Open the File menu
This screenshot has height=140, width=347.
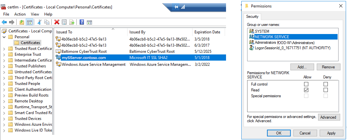6,14
